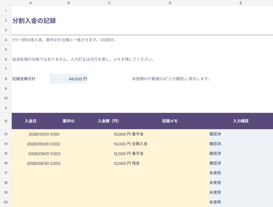This screenshot has height=207, width=273.
Task: Select case ID cell C002
Action: [69, 144]
